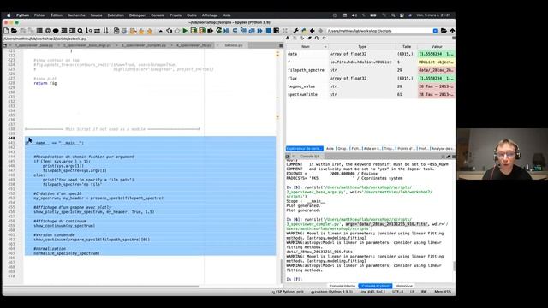
Task: Start debugging with debug file icon
Action: [x=226, y=31]
